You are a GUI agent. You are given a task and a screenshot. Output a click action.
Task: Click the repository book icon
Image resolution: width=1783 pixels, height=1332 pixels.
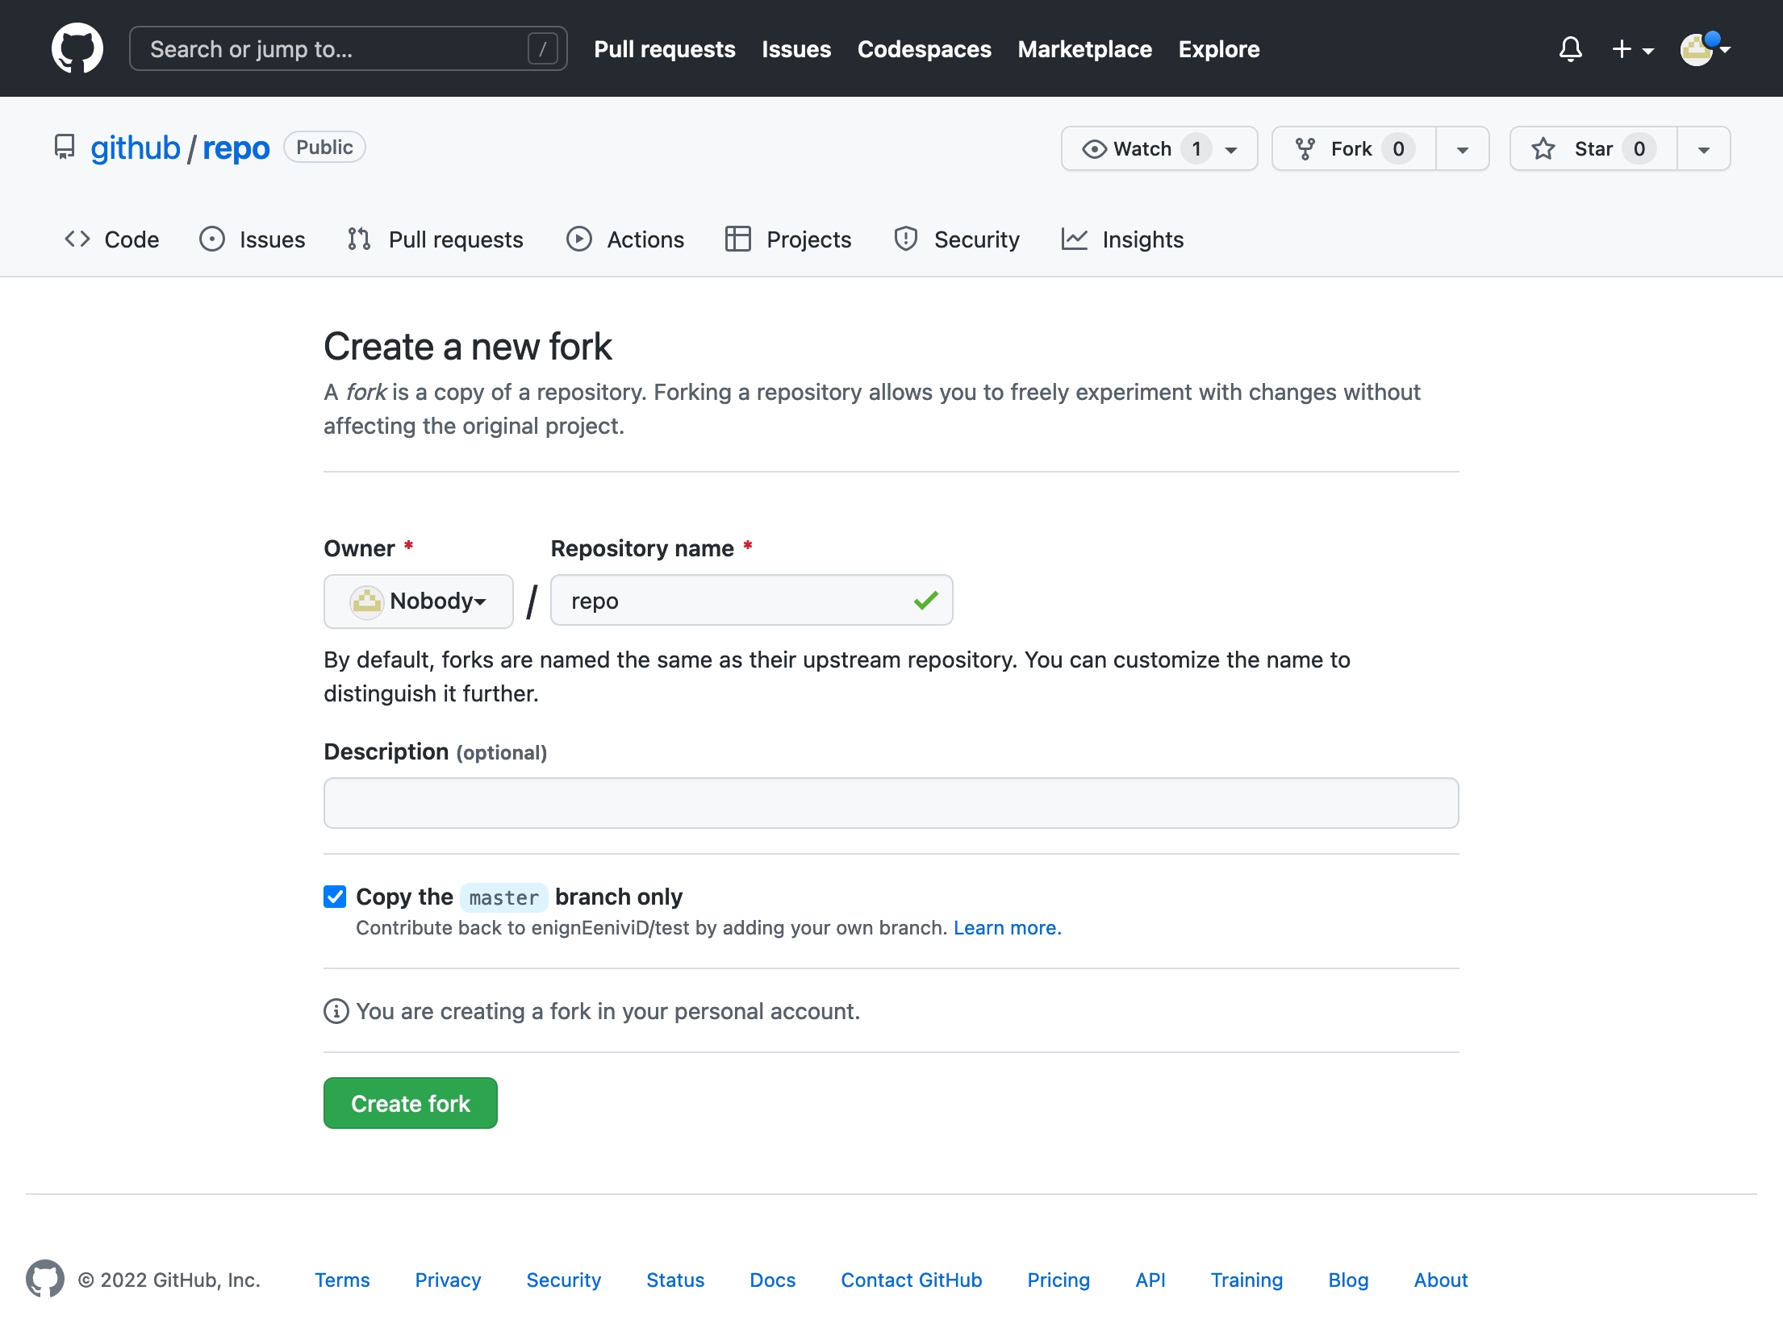(65, 148)
